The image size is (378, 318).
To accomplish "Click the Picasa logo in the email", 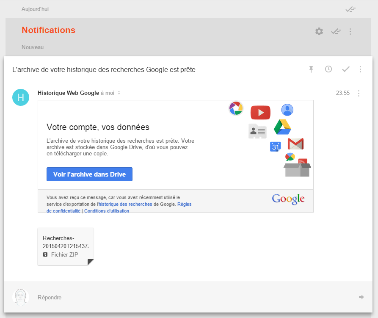I will click(236, 108).
